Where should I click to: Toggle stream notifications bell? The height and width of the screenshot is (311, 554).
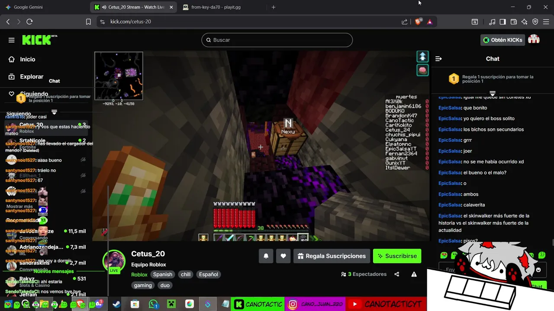click(x=266, y=256)
